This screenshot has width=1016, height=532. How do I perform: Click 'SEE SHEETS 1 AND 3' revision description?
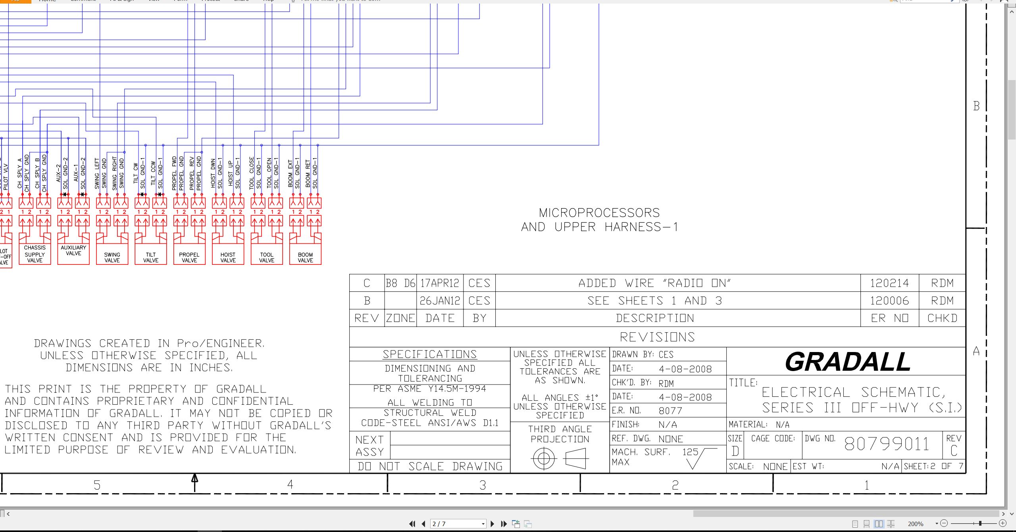pos(655,300)
